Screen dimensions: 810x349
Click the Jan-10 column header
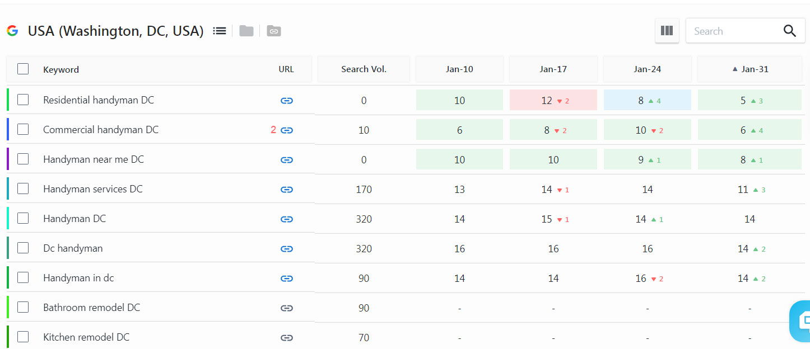tap(459, 69)
